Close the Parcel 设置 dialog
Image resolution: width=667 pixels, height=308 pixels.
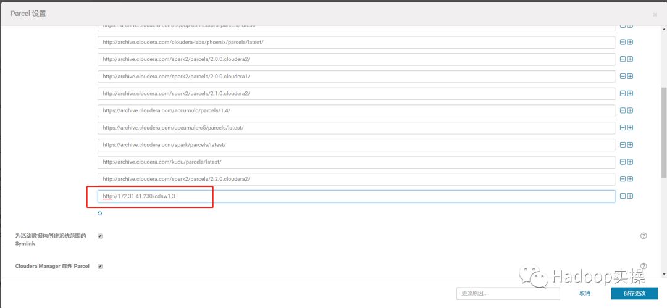655,14
